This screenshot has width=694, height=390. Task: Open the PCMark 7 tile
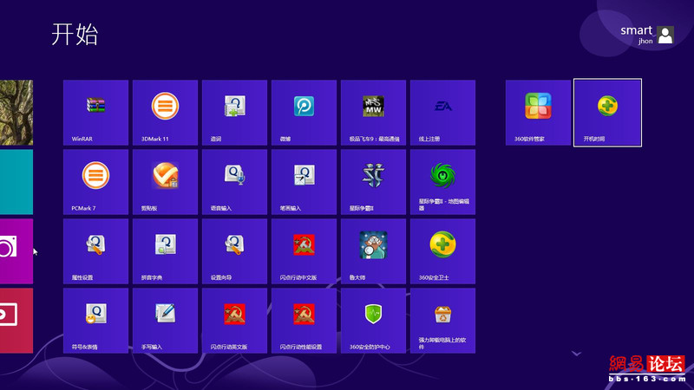(x=95, y=182)
